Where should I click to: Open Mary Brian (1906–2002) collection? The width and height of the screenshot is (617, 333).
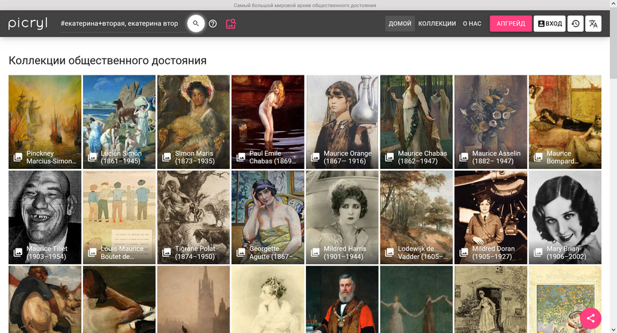point(565,218)
